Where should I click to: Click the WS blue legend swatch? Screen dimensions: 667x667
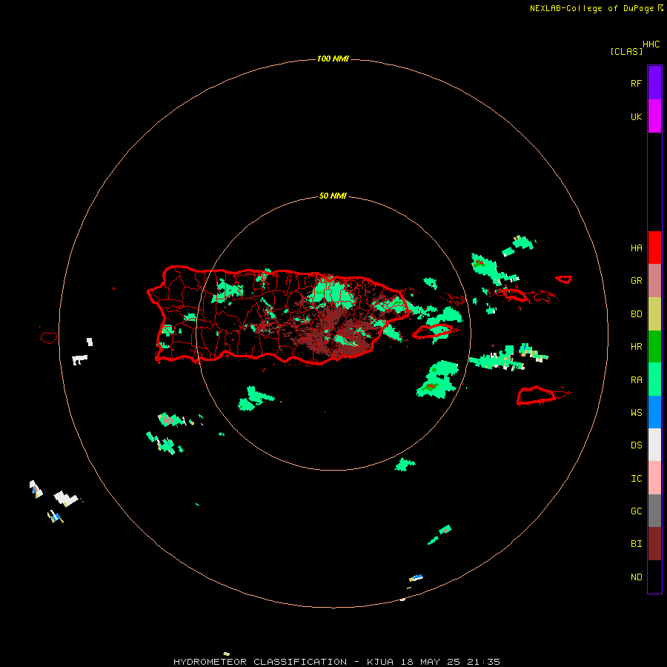[654, 412]
